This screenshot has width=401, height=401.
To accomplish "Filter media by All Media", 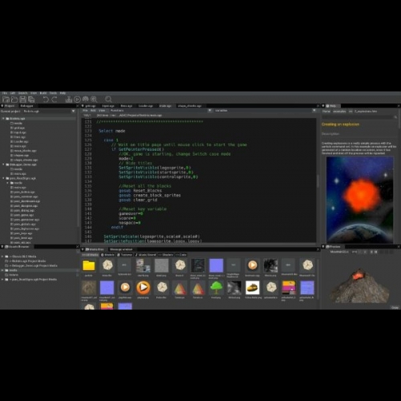I will (91, 255).
